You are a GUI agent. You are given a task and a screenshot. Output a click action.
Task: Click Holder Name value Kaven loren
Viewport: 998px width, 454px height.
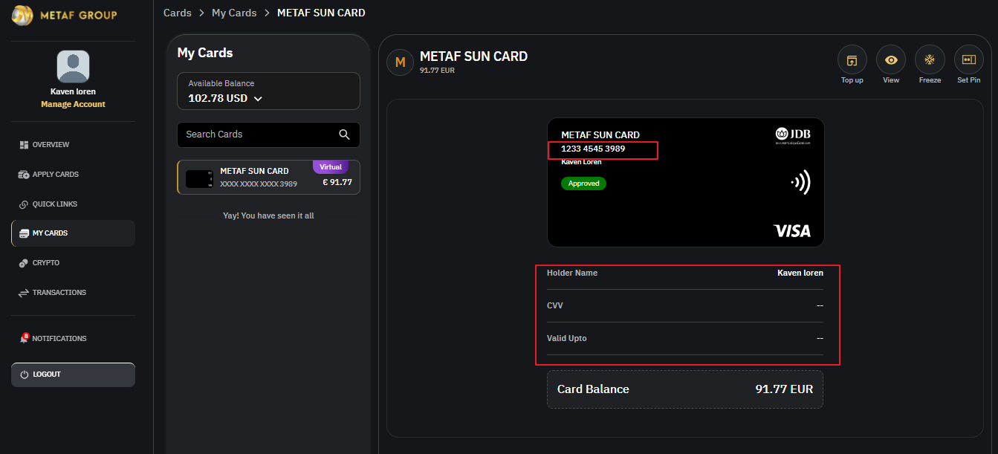[x=800, y=273]
